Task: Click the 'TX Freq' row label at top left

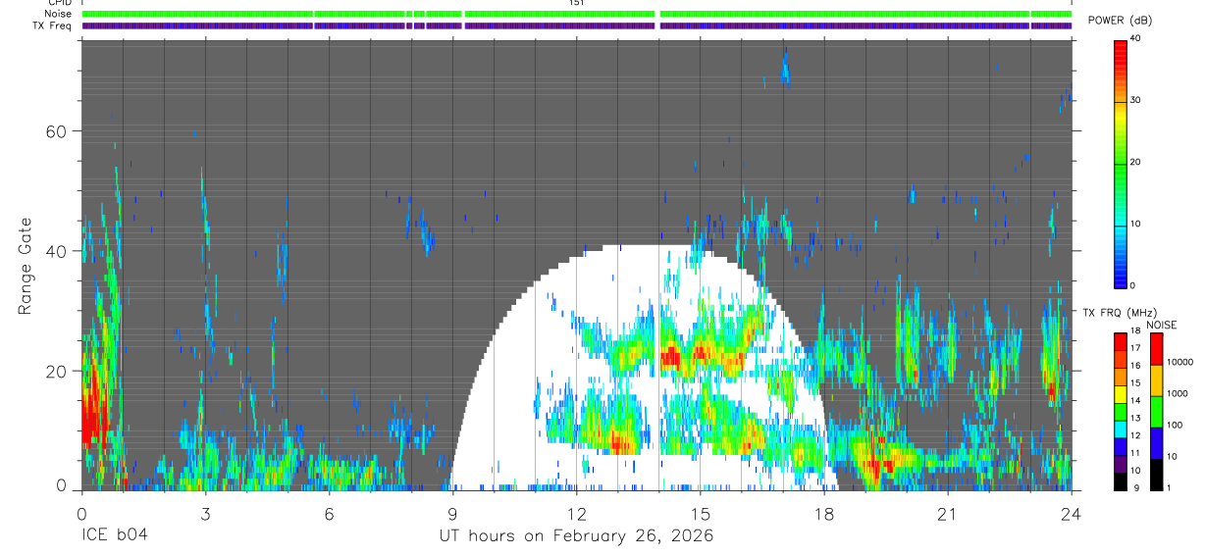Action: click(53, 25)
